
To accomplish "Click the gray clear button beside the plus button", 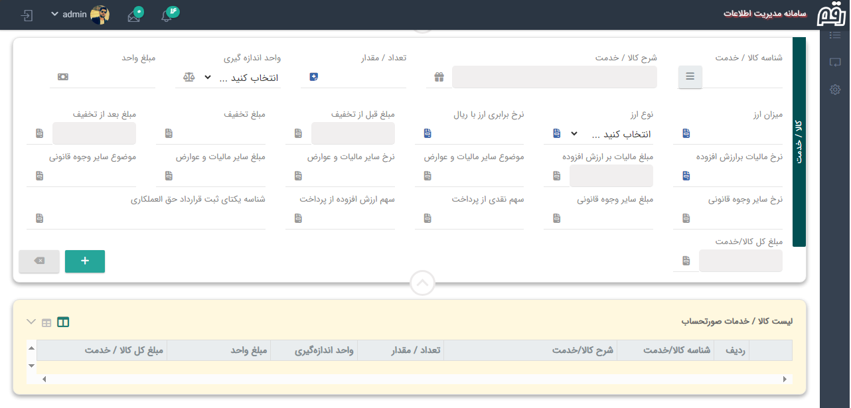I will click(39, 261).
